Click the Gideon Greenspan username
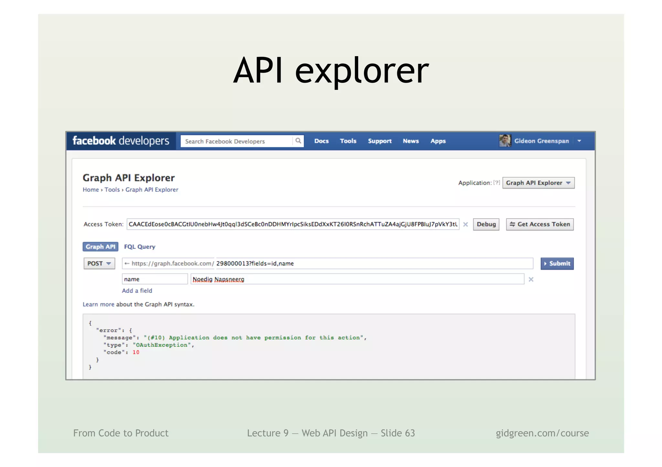 point(541,141)
